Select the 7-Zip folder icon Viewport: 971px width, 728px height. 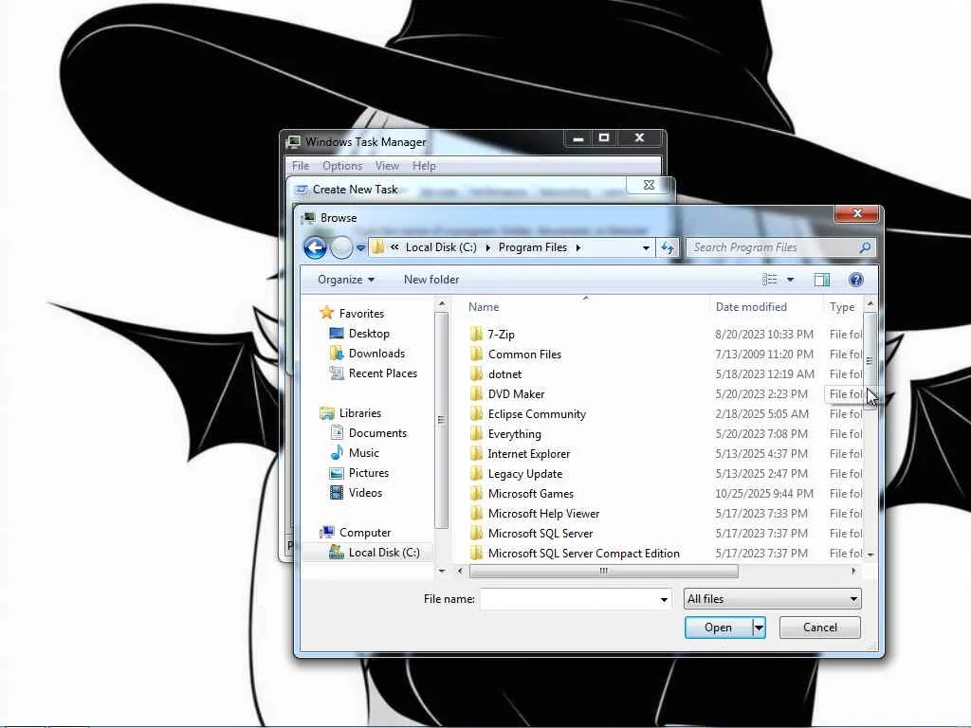pos(476,335)
